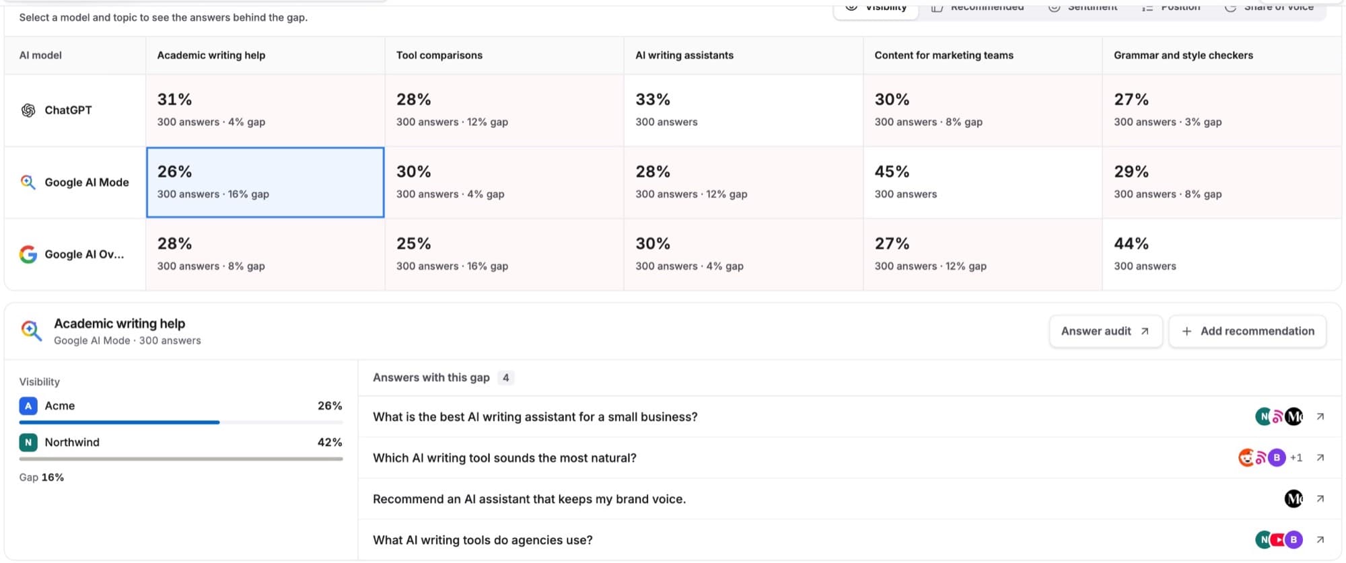The width and height of the screenshot is (1346, 563).
Task: Open the small business question external arrow
Action: [1320, 416]
